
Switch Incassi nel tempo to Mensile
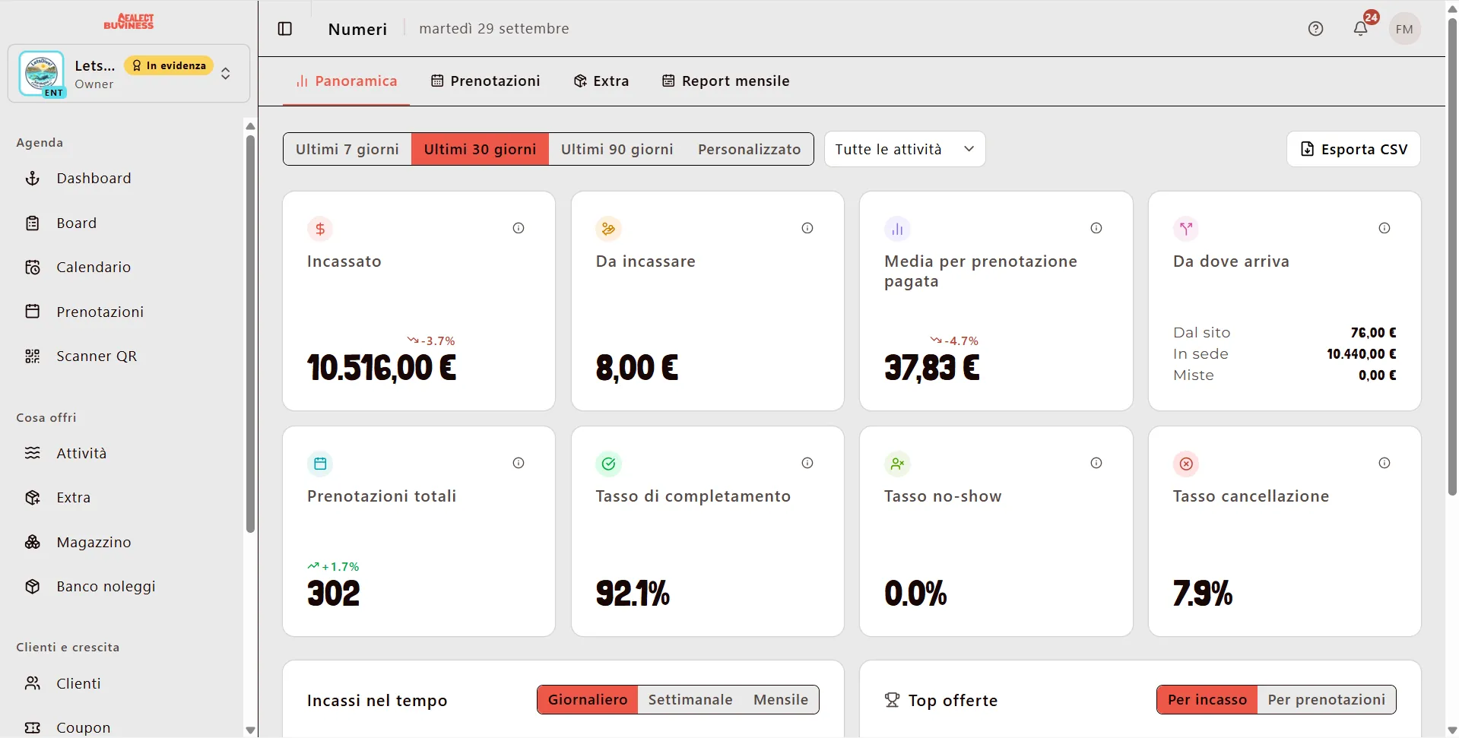[781, 700]
